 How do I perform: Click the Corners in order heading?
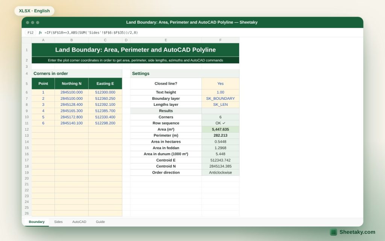pyautogui.click(x=77, y=73)
